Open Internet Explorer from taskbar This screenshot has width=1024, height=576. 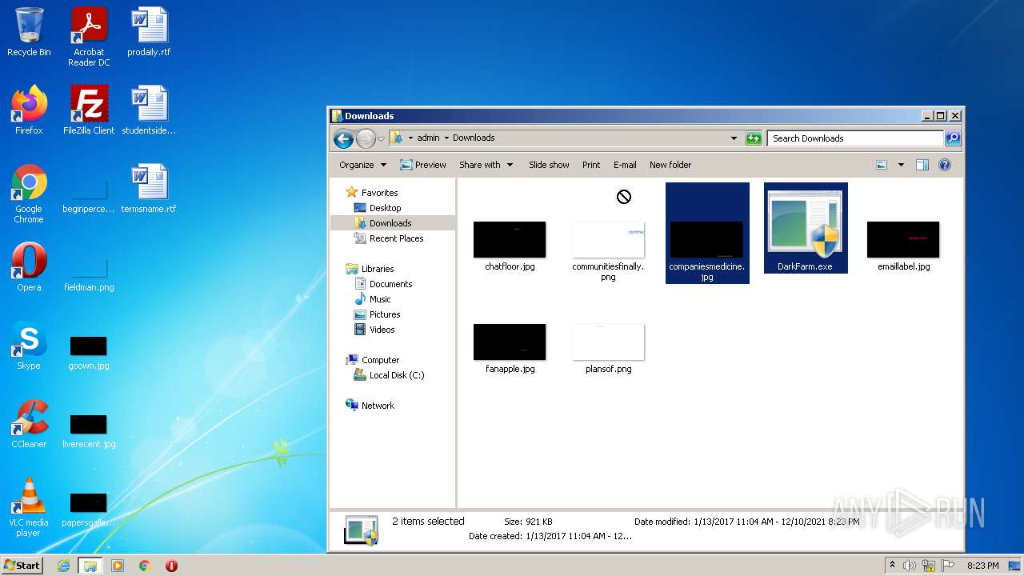tap(63, 566)
